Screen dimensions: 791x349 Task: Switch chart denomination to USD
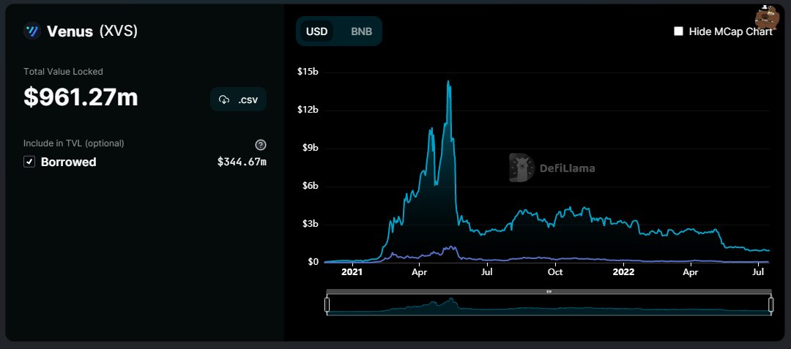point(317,31)
